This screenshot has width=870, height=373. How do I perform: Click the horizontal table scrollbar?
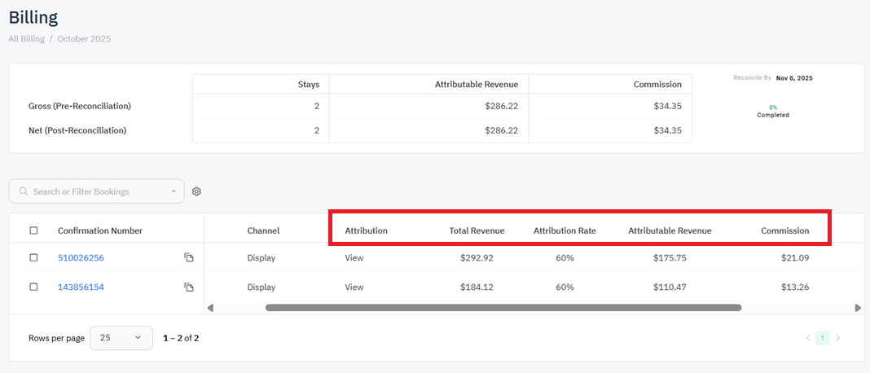pos(503,308)
